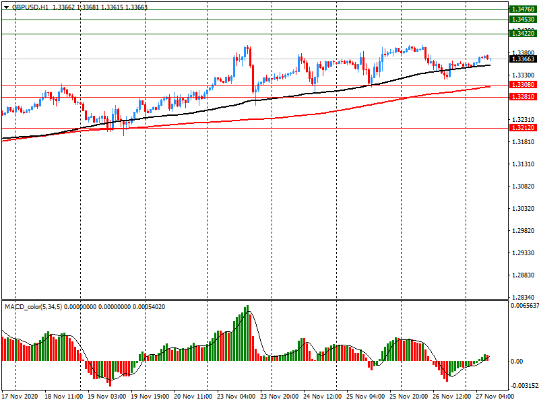Click the 1.30320 price scale value
This screenshot has height=404, width=539.
pos(524,208)
